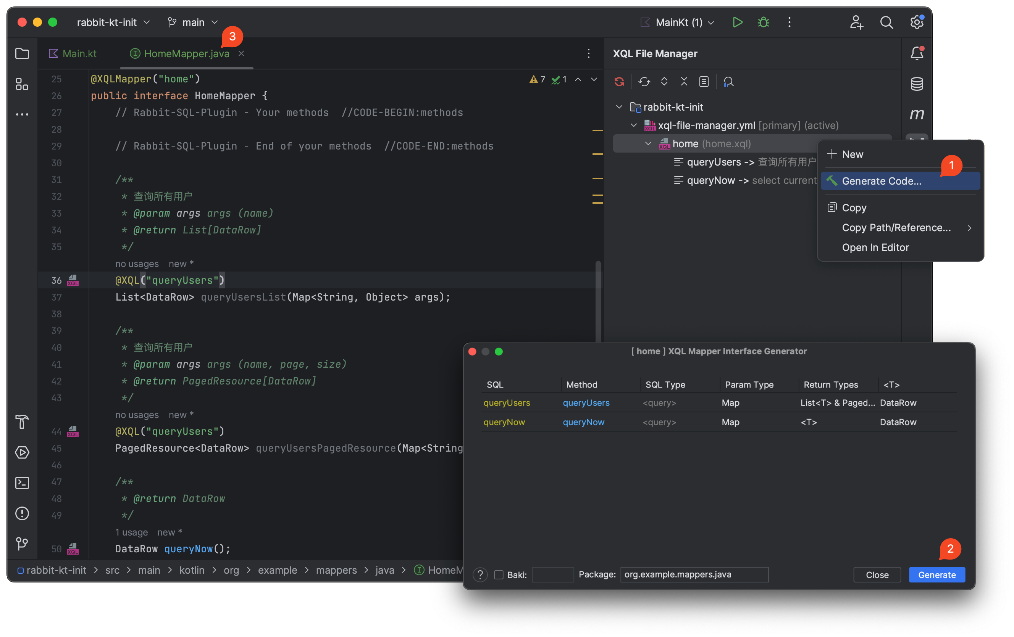
Task: Click the search icon in XQL toolbar
Action: pyautogui.click(x=728, y=81)
